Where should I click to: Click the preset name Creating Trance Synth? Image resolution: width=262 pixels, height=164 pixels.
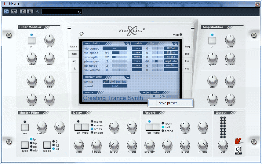pos(113,98)
